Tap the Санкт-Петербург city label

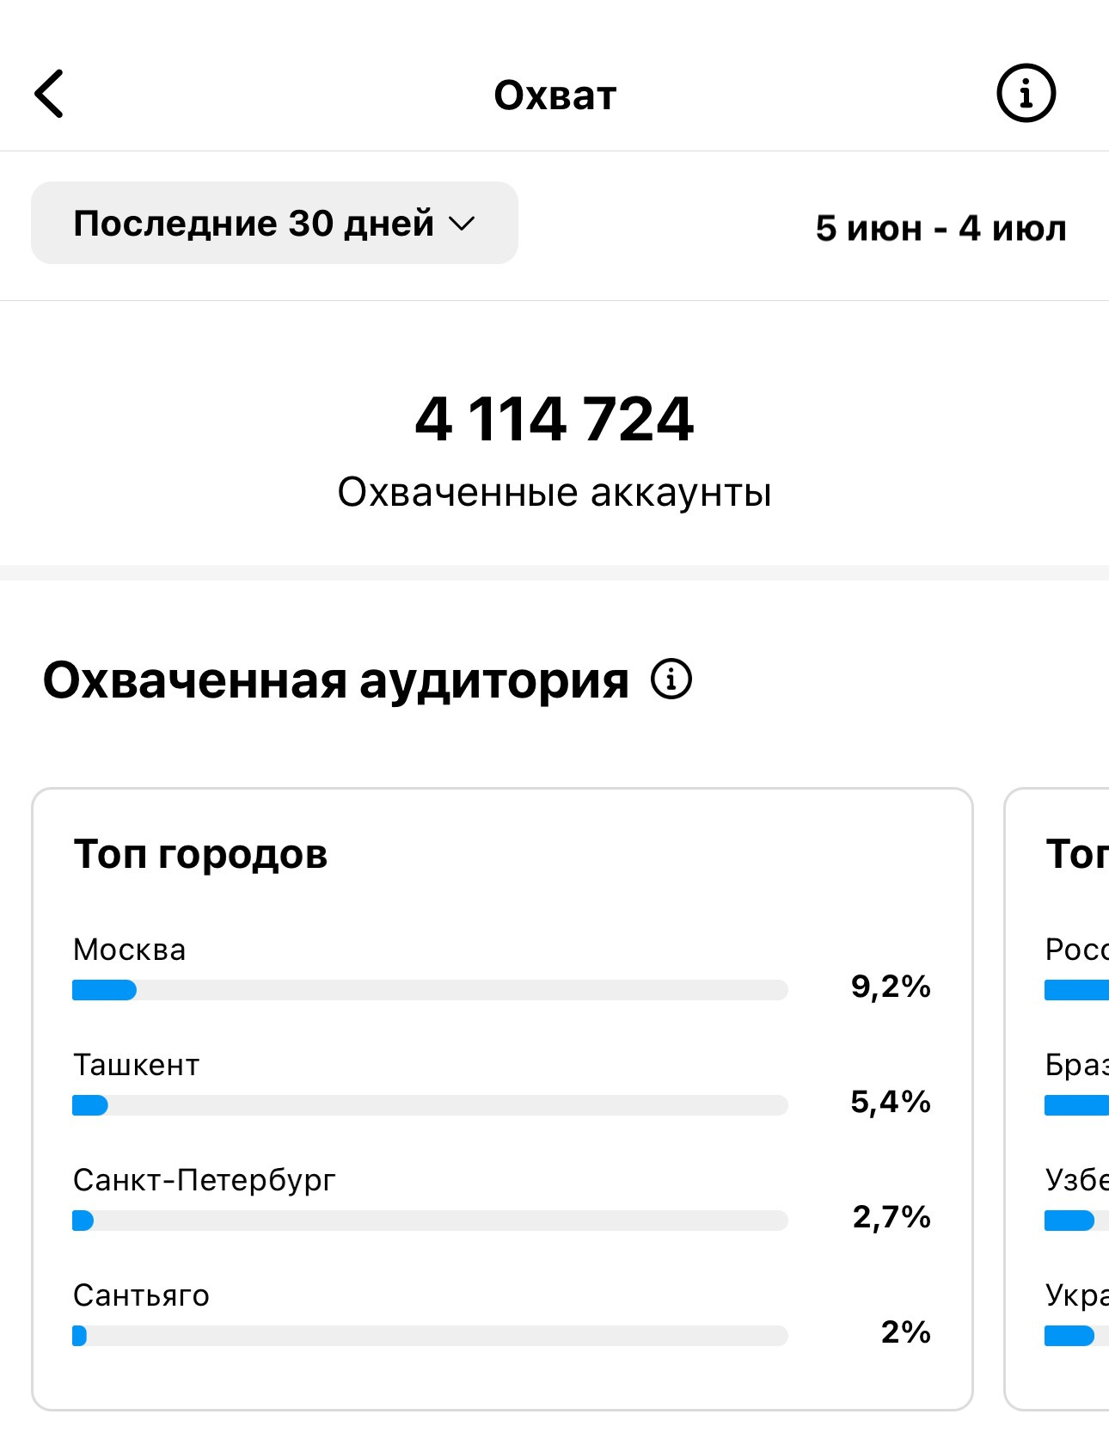click(x=204, y=1180)
